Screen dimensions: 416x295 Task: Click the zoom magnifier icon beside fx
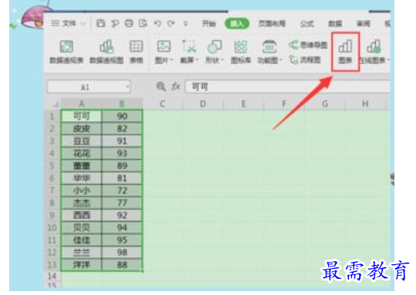tap(161, 87)
